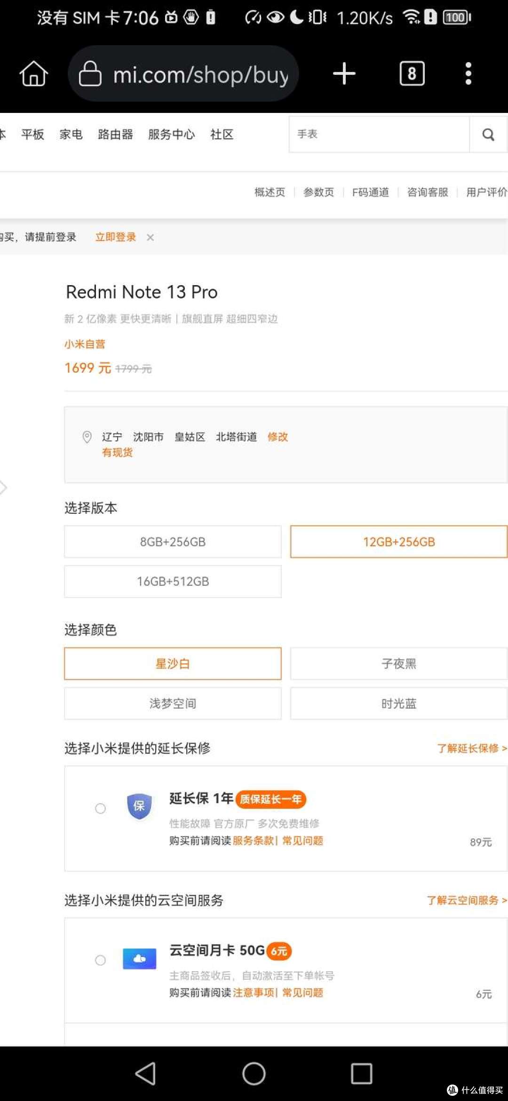Open the 路由器 navigation item

pos(115,135)
